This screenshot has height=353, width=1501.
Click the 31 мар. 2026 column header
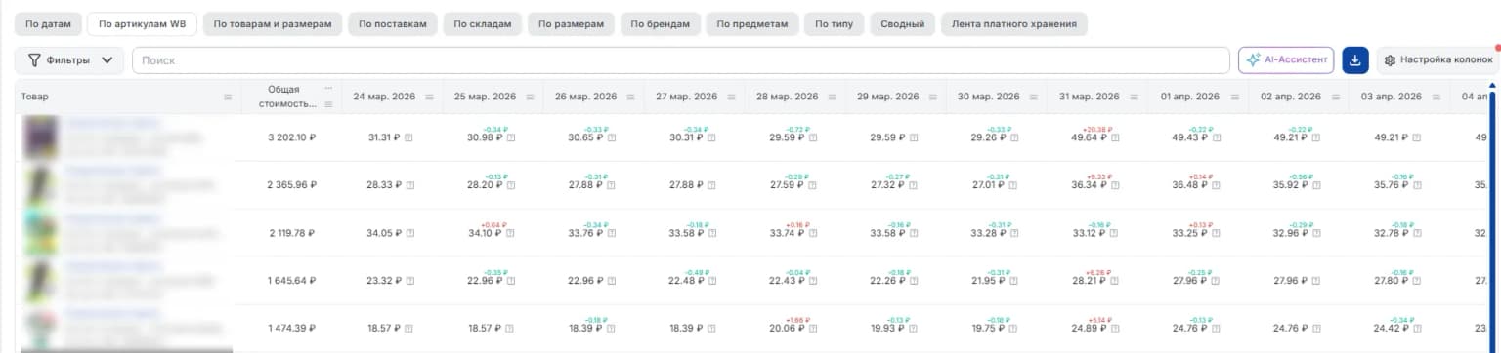point(1088,97)
